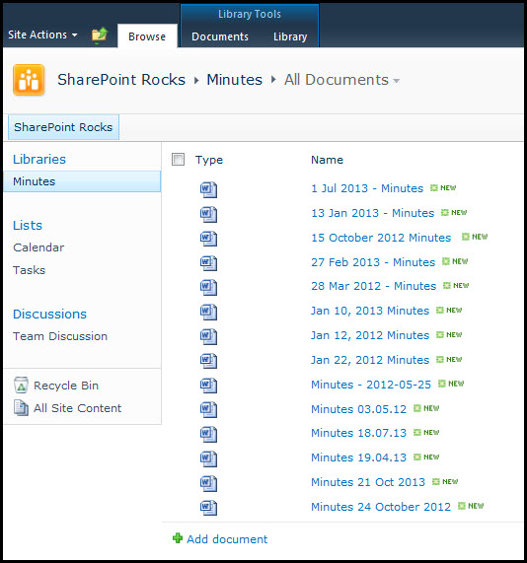Click the green plus Add document icon

click(x=178, y=538)
